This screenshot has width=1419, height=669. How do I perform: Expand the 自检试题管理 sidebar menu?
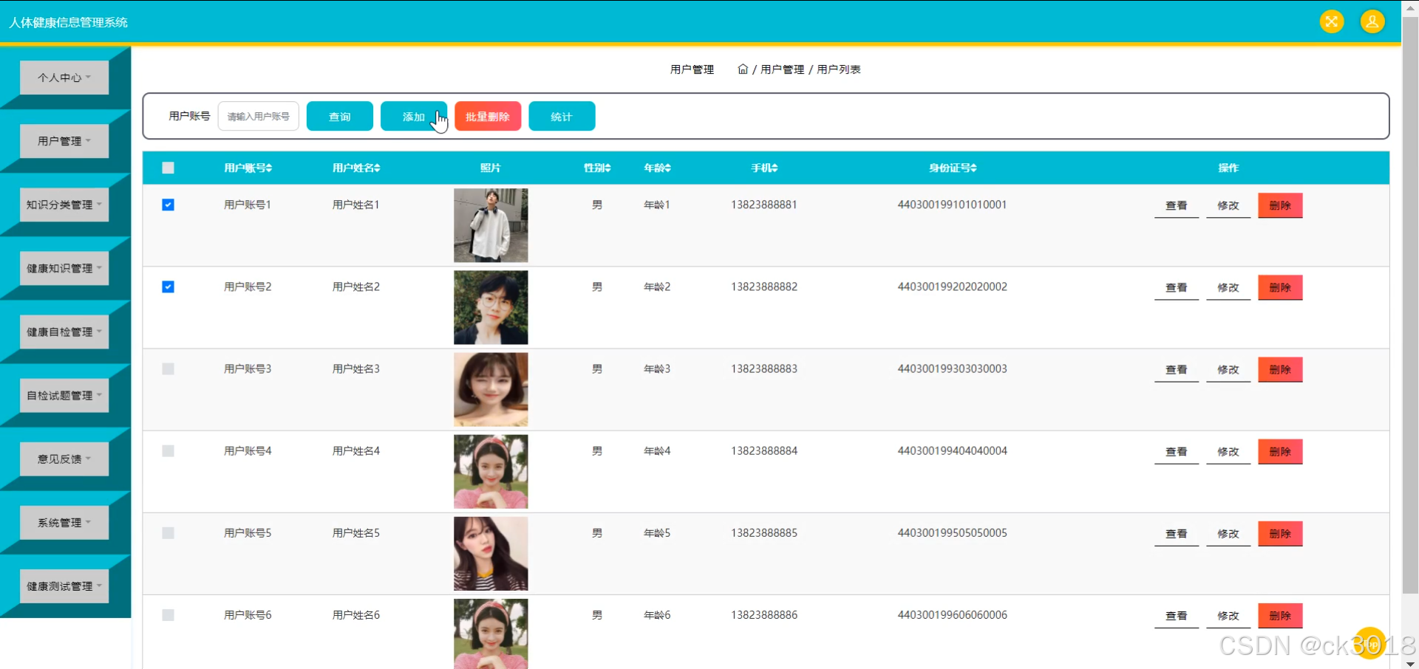[64, 395]
